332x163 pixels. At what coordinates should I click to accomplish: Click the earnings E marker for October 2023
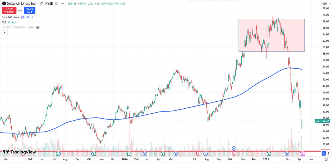coord(94,154)
